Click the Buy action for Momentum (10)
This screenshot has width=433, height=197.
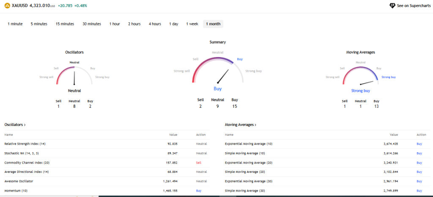pos(199,191)
